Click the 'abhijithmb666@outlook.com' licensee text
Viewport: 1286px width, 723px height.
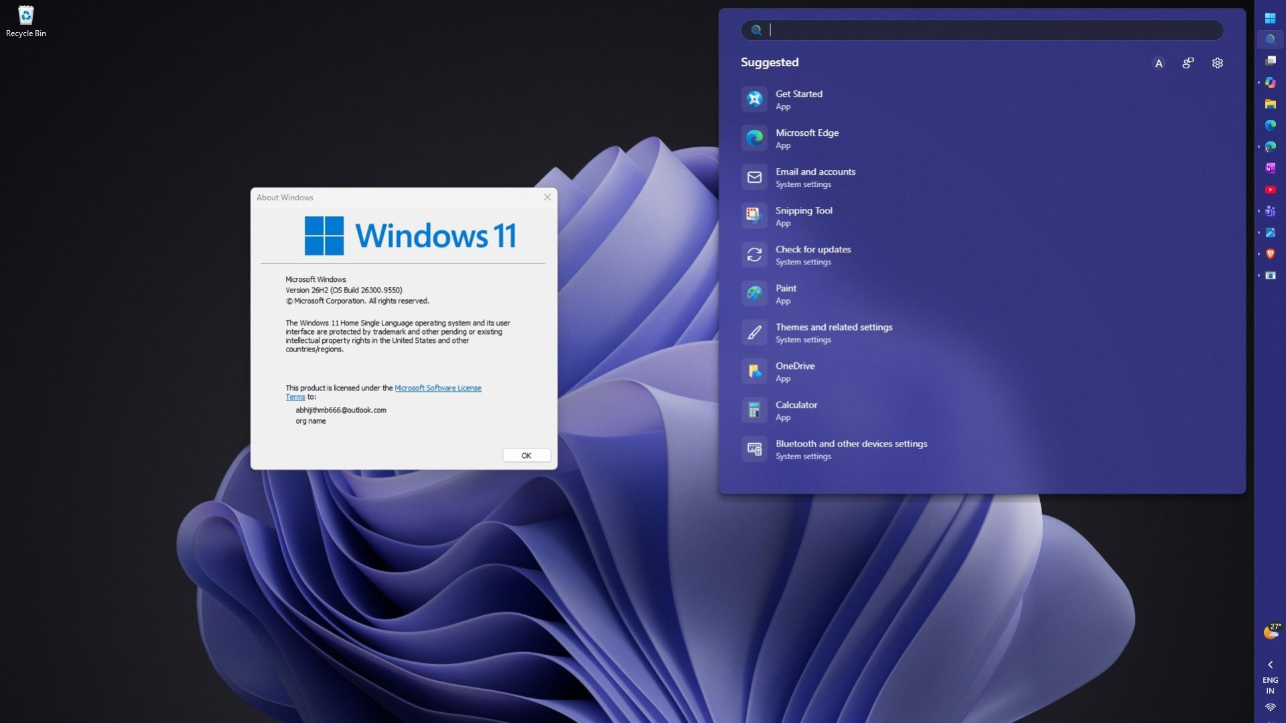341,410
